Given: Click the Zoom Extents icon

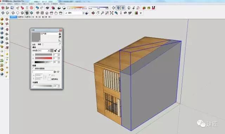Looking at the screenshot, I should [111, 13].
